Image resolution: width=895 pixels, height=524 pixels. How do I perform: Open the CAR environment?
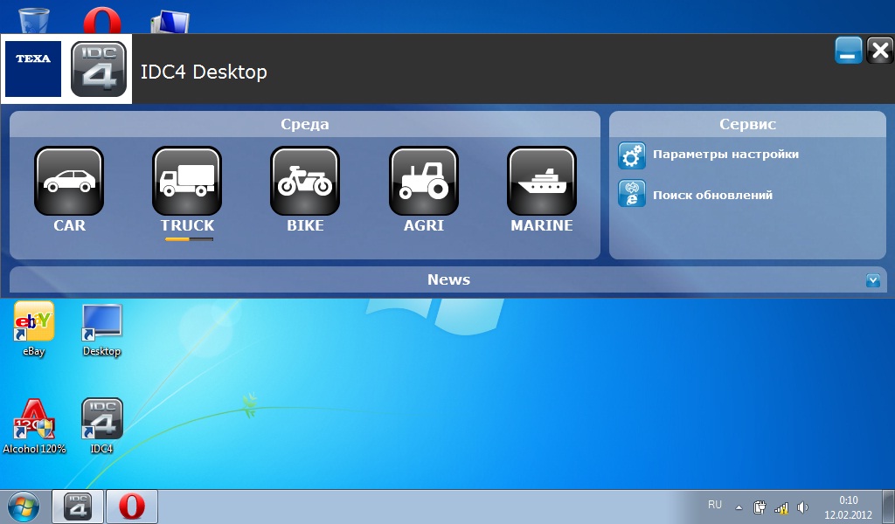(69, 182)
